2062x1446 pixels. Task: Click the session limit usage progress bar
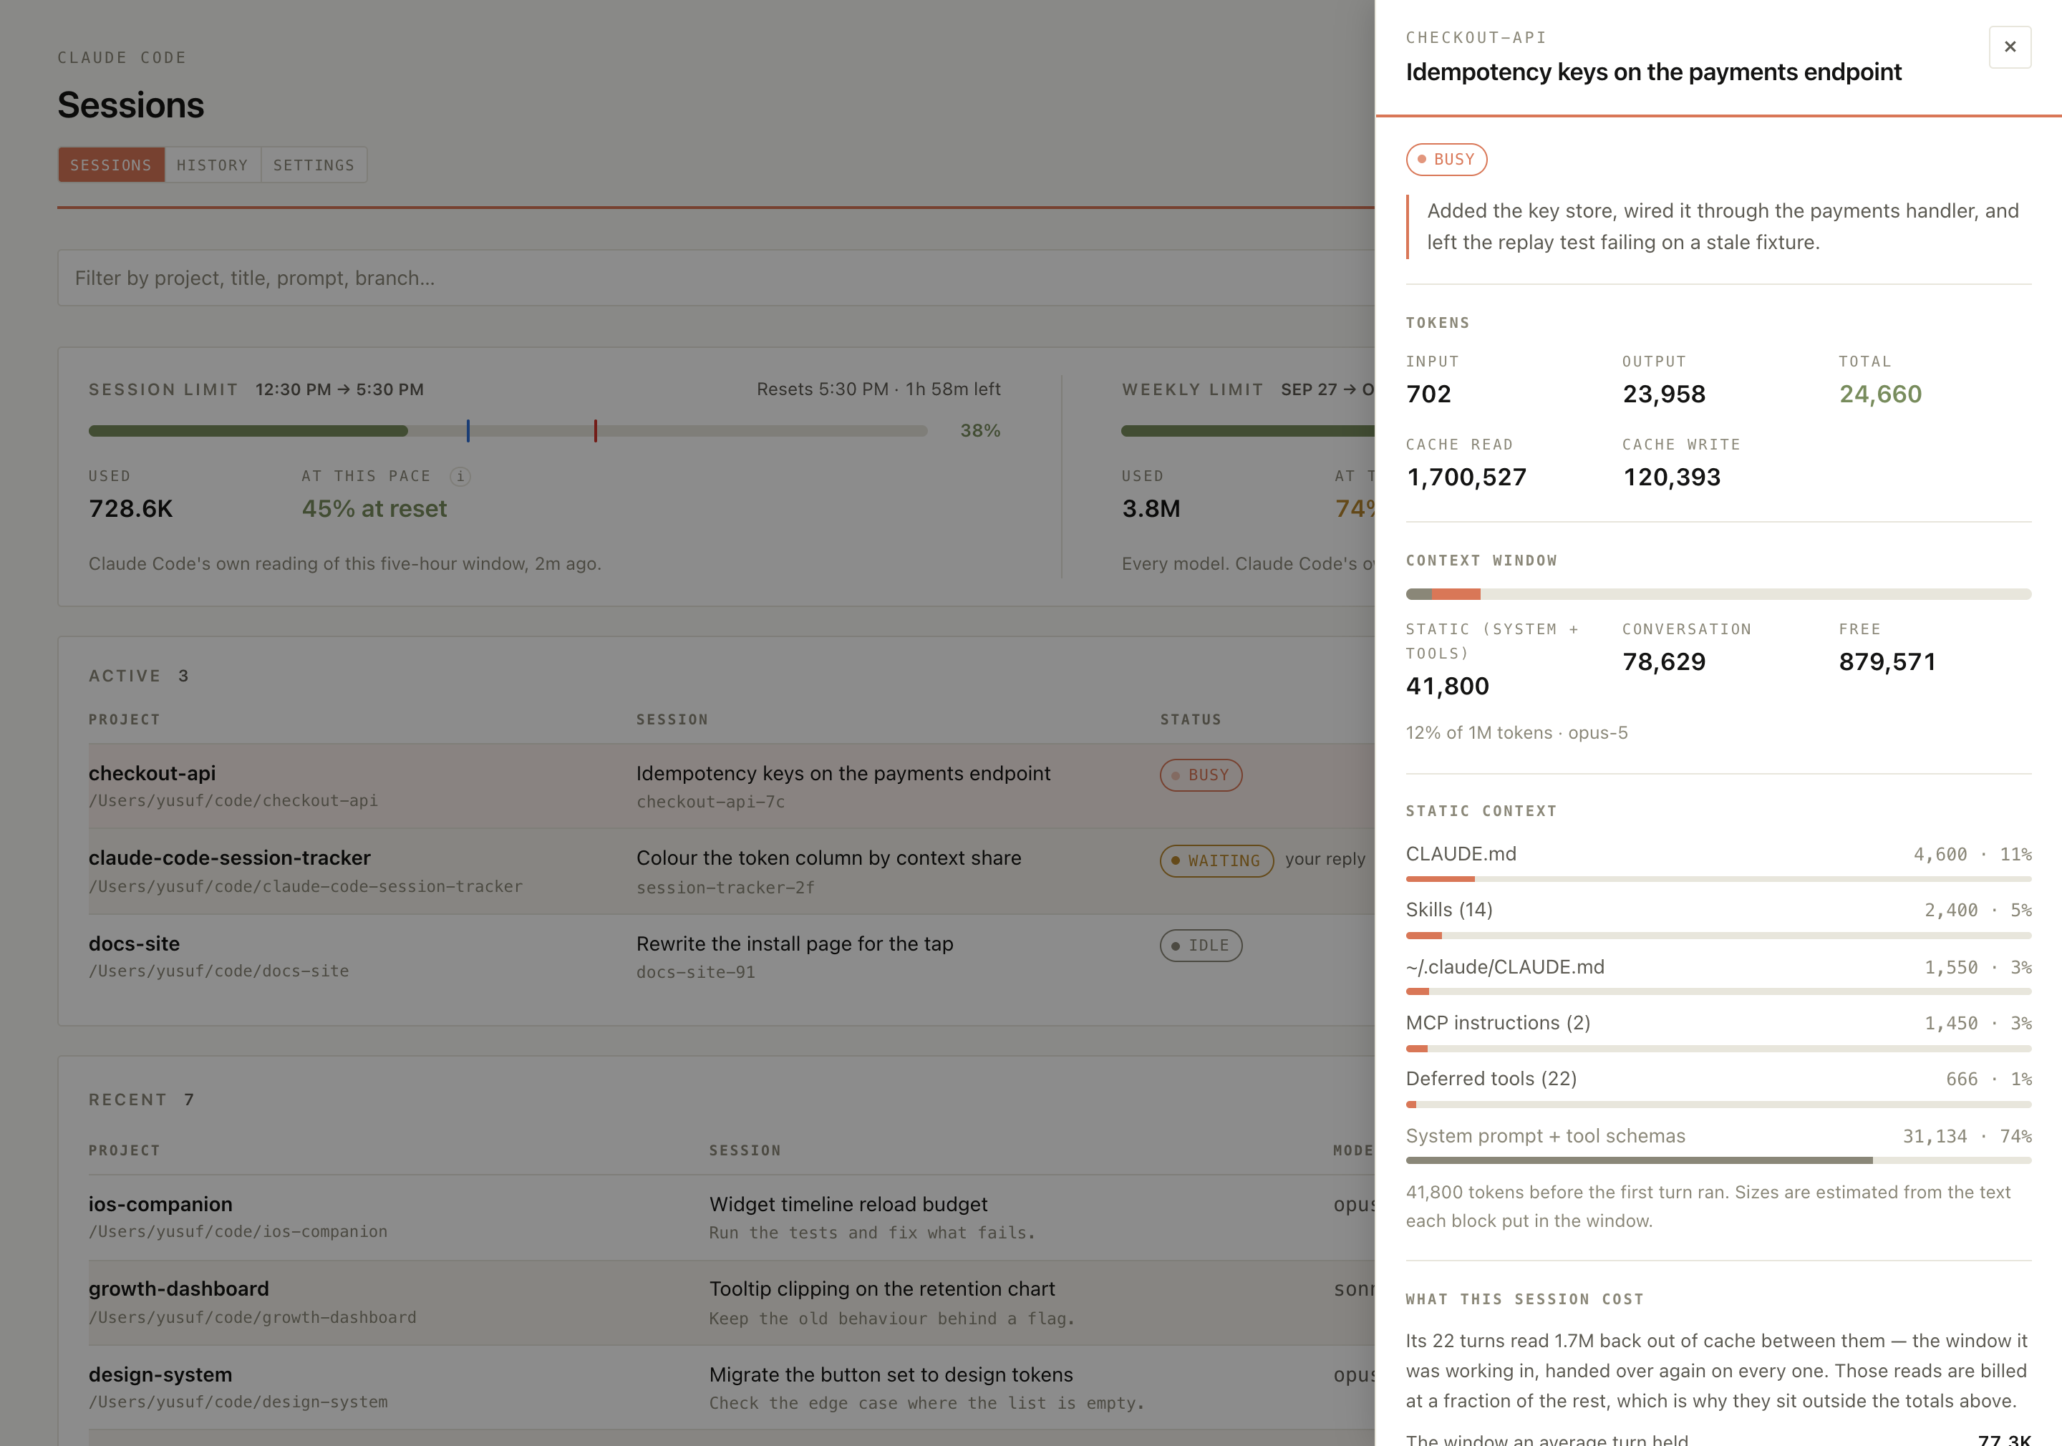tap(508, 431)
